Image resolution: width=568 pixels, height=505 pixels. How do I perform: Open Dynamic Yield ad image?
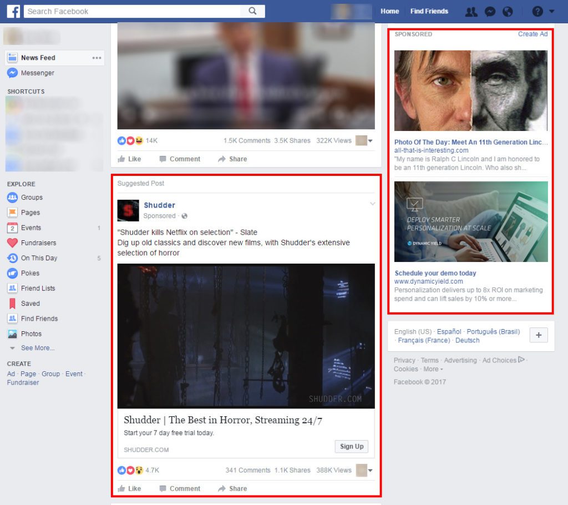(x=471, y=221)
